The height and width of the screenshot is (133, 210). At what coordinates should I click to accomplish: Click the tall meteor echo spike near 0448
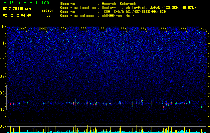click(x=167, y=100)
